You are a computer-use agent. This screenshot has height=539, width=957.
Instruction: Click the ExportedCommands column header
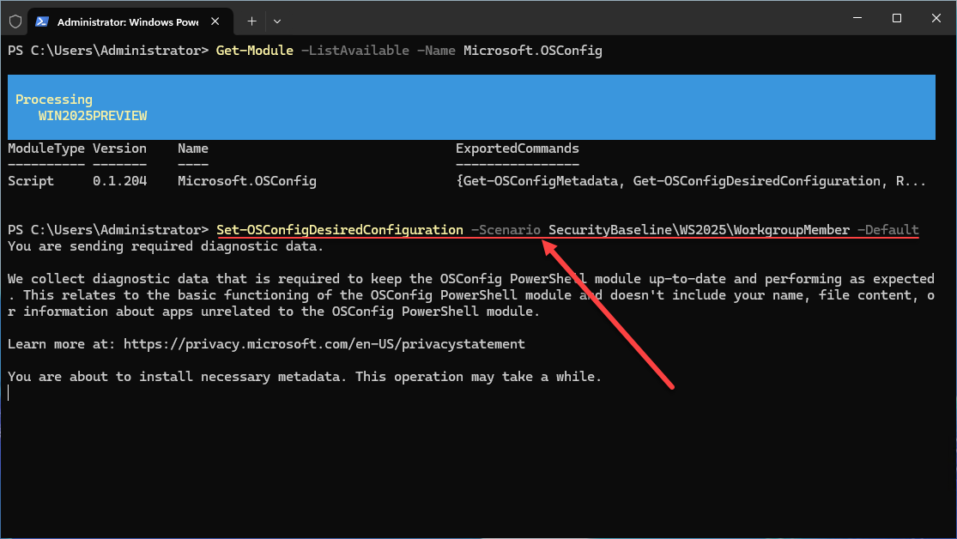pyautogui.click(x=517, y=148)
